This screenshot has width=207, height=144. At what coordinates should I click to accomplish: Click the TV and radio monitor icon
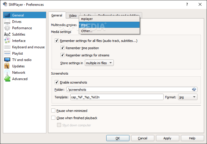(7, 60)
